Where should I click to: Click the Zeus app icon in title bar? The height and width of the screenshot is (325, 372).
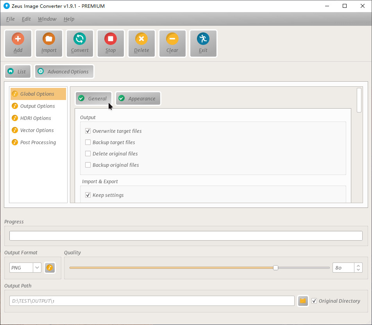pyautogui.click(x=7, y=6)
